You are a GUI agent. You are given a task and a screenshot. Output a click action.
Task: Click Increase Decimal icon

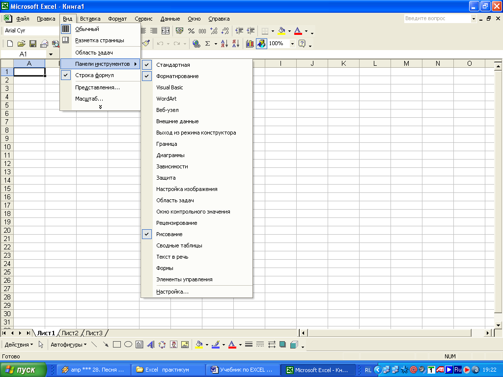point(214,31)
